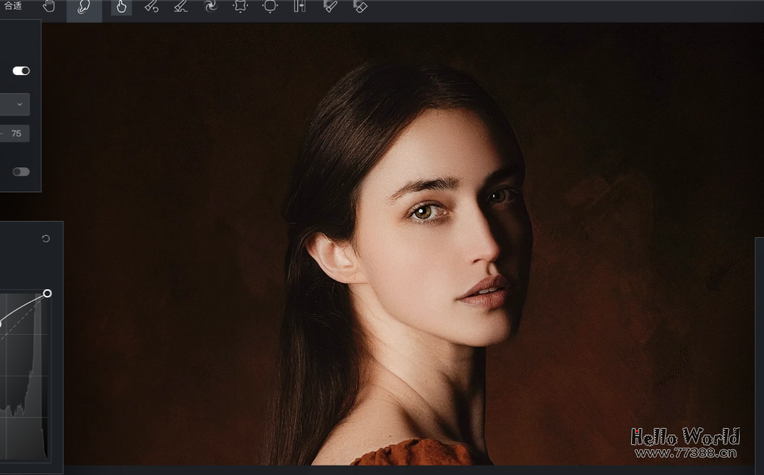Select the hand pan tool
Screen dimensions: 764x475
tap(48, 7)
